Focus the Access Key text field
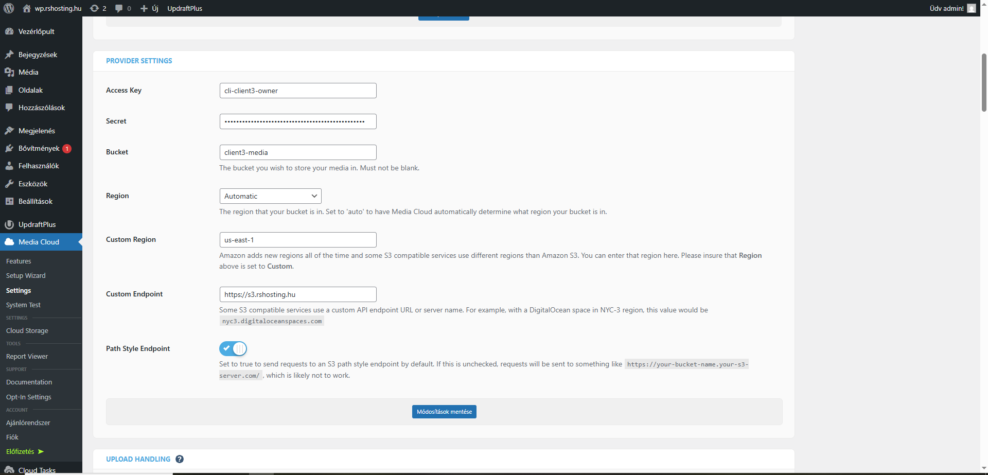The image size is (988, 475). 297,91
